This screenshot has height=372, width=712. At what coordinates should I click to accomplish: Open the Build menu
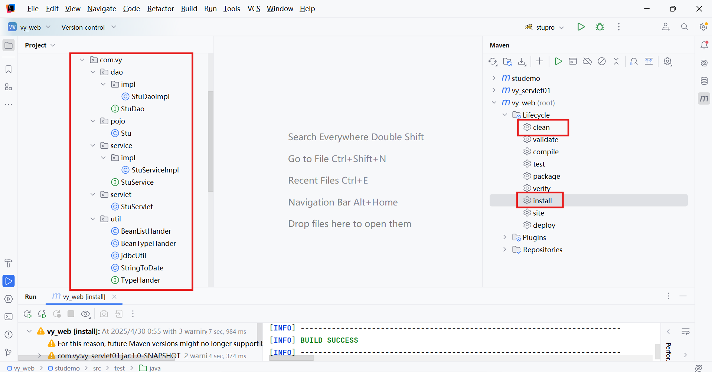pos(189,9)
